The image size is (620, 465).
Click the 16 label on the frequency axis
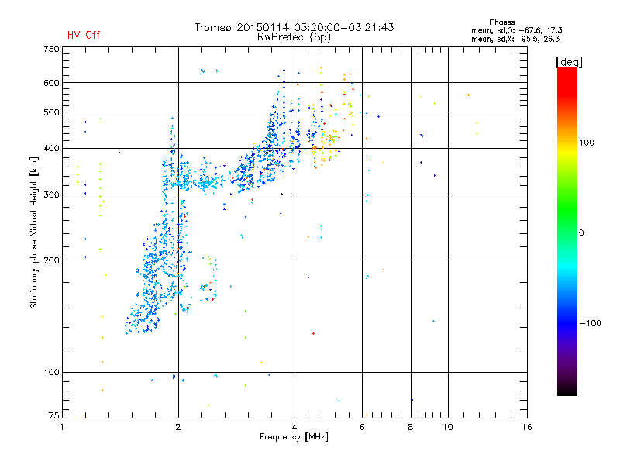(526, 427)
